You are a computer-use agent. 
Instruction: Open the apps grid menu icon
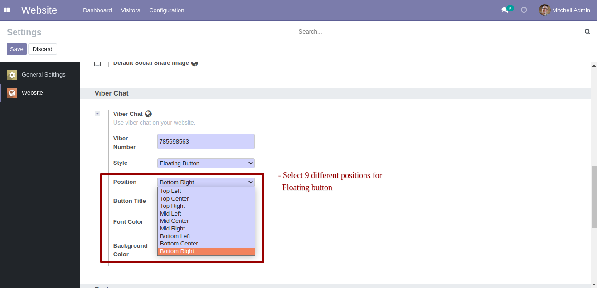7,10
